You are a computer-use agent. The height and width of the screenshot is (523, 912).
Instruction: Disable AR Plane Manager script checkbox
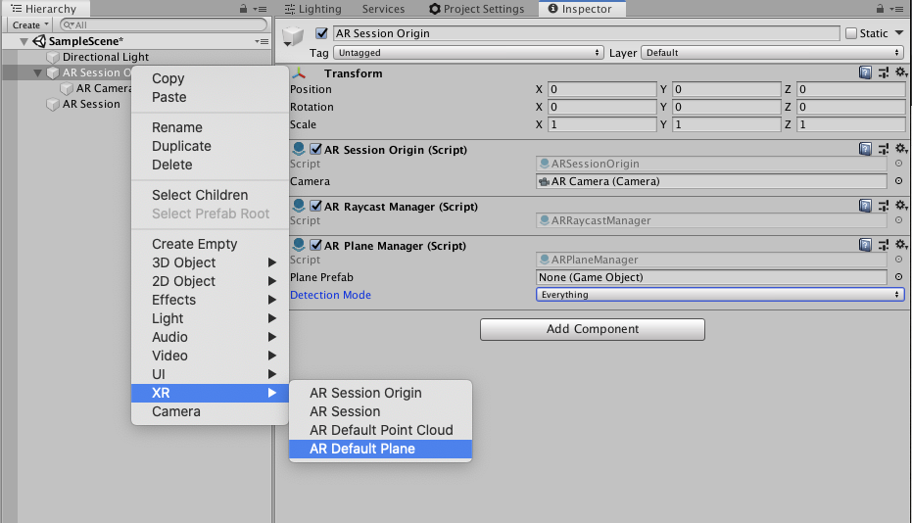point(315,245)
